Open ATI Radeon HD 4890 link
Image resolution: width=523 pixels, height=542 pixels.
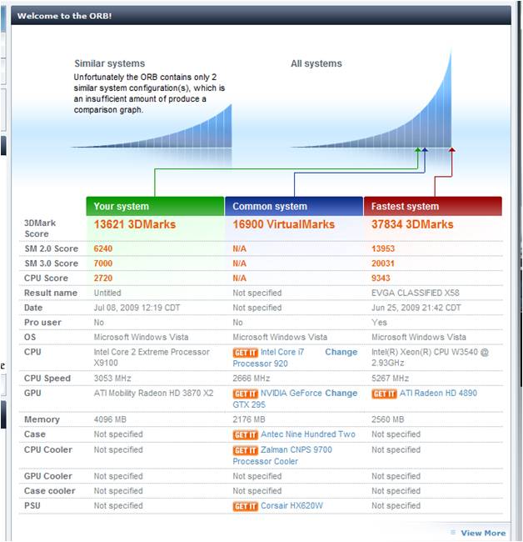pyautogui.click(x=438, y=394)
